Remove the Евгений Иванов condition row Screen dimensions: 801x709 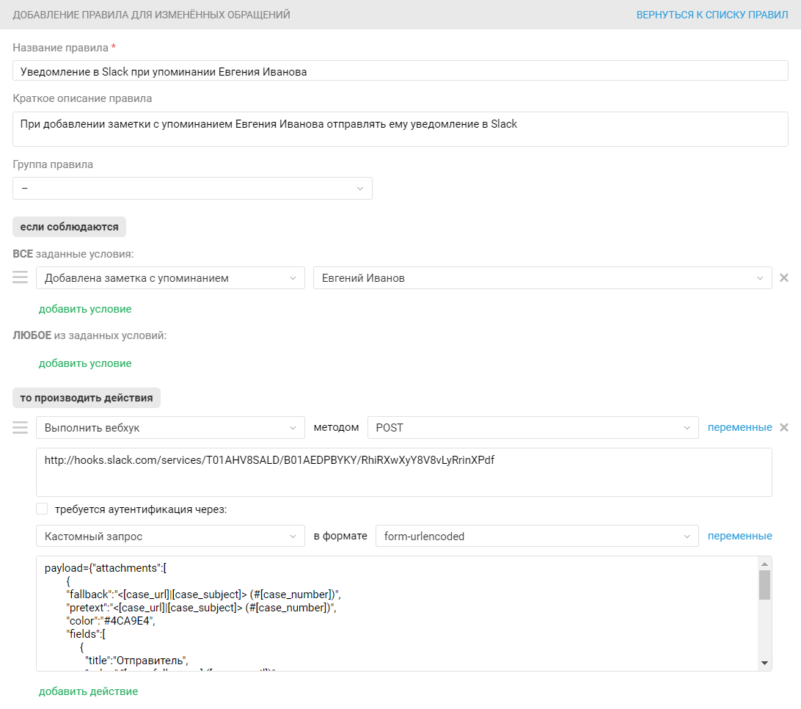[x=783, y=278]
